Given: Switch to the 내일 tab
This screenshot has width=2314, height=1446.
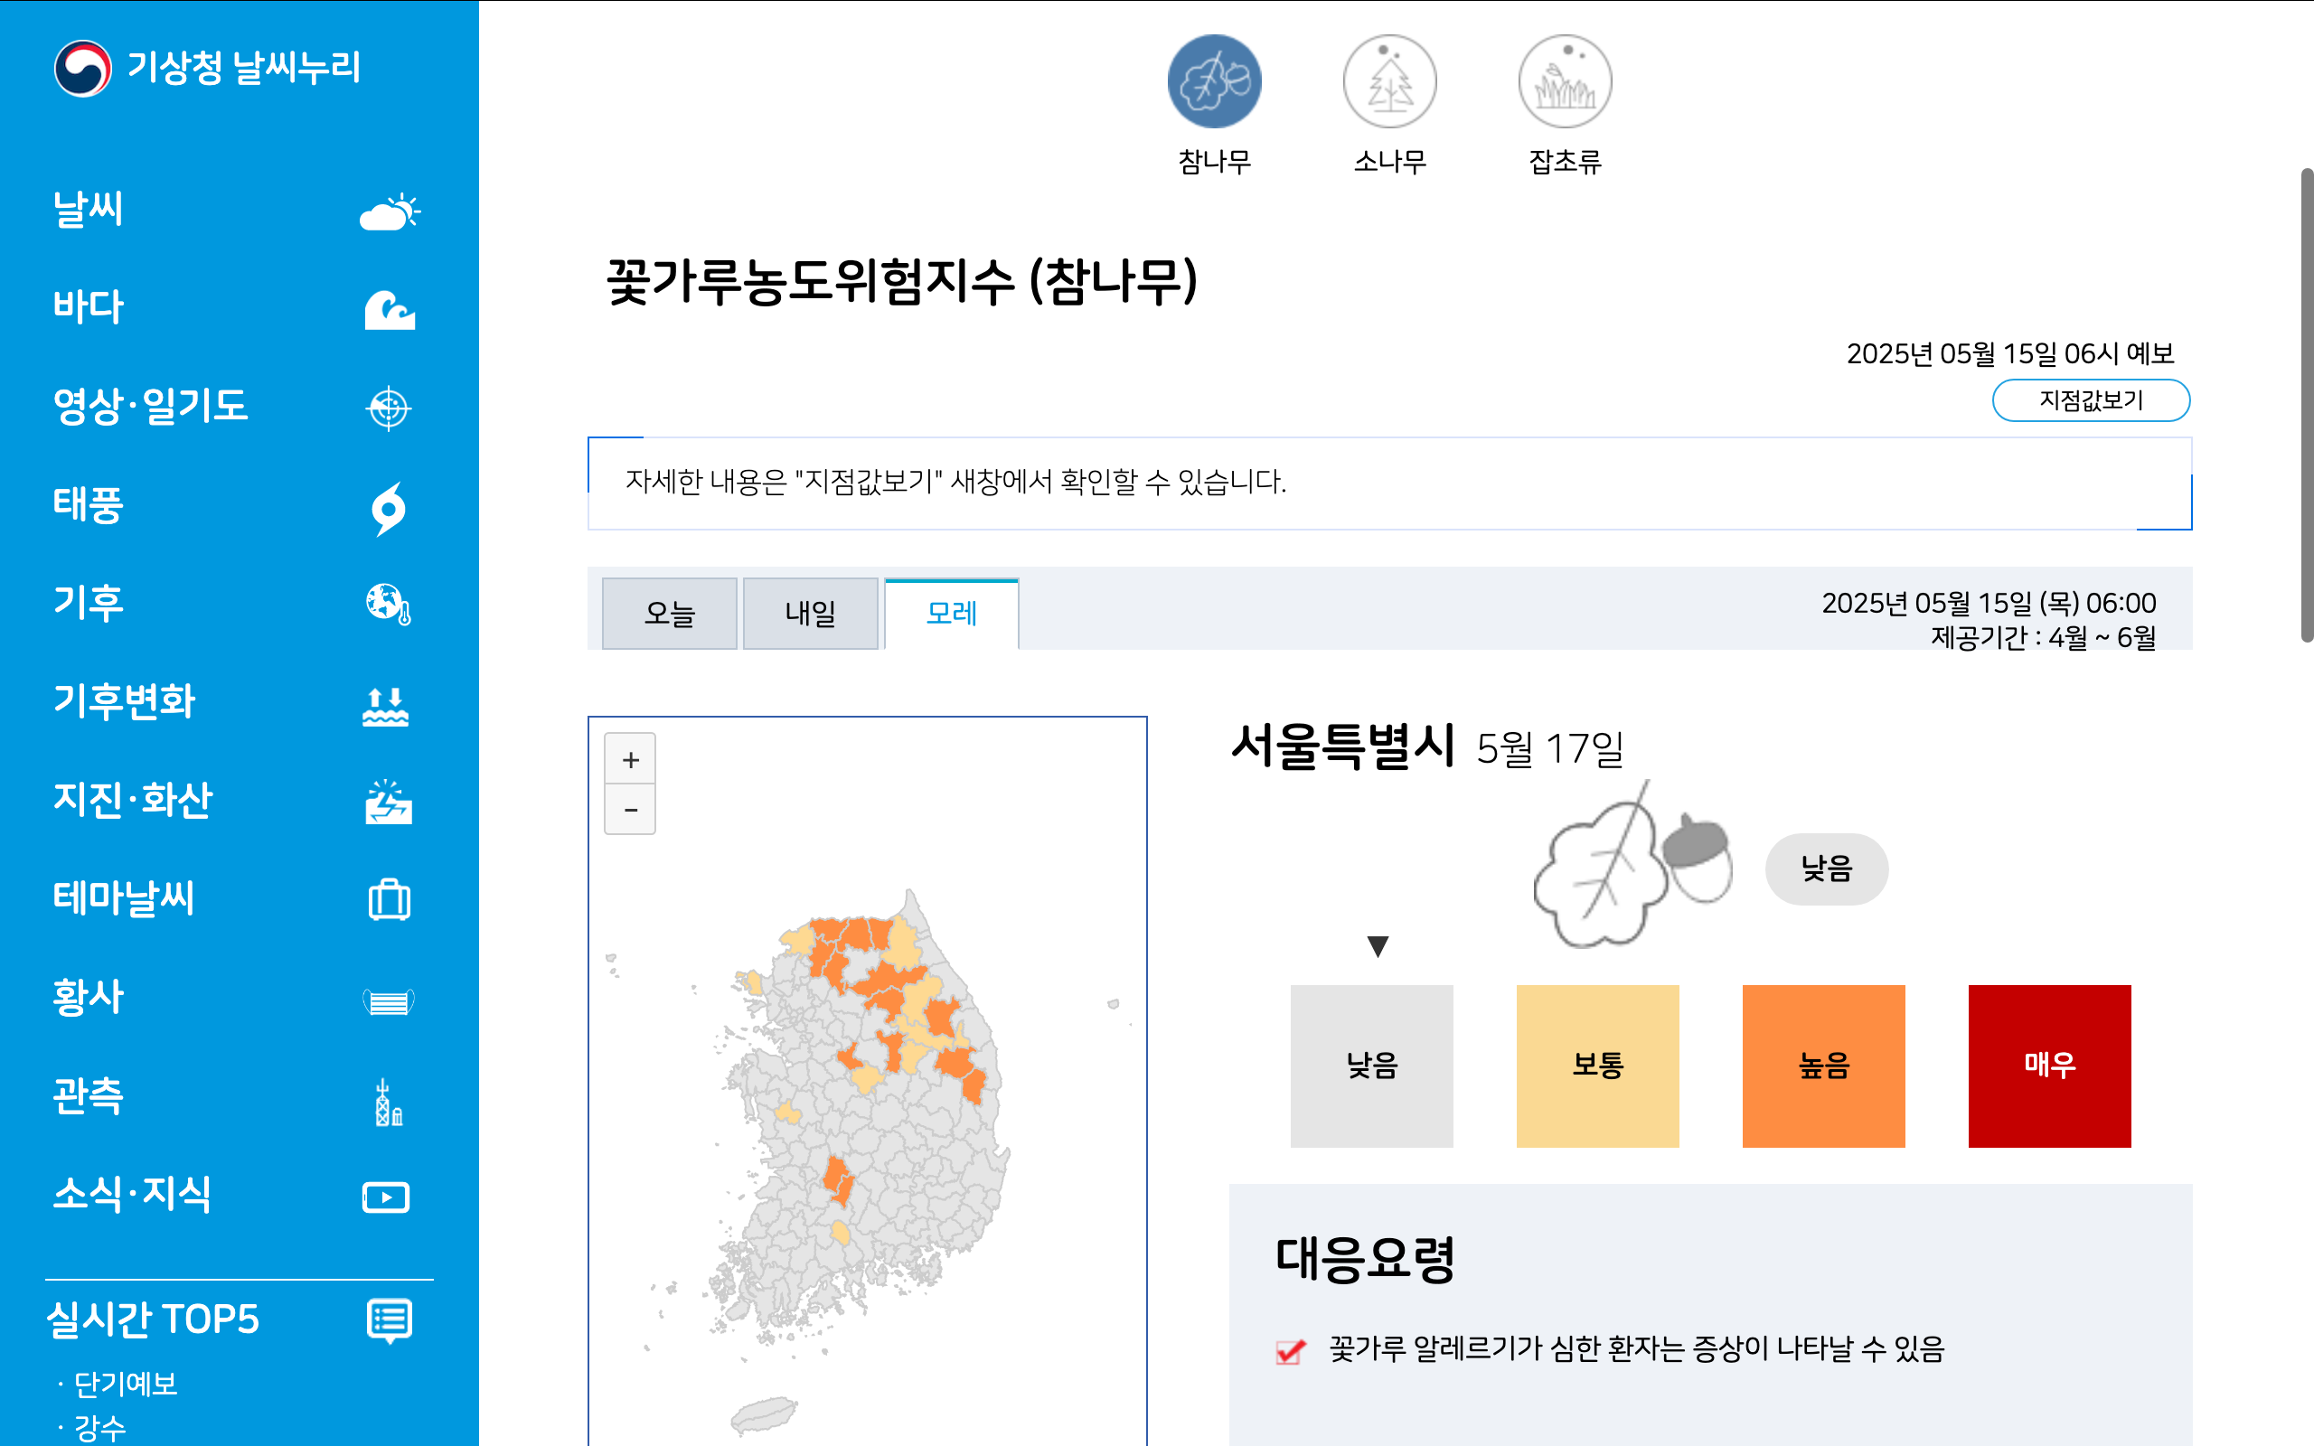Looking at the screenshot, I should 810,613.
